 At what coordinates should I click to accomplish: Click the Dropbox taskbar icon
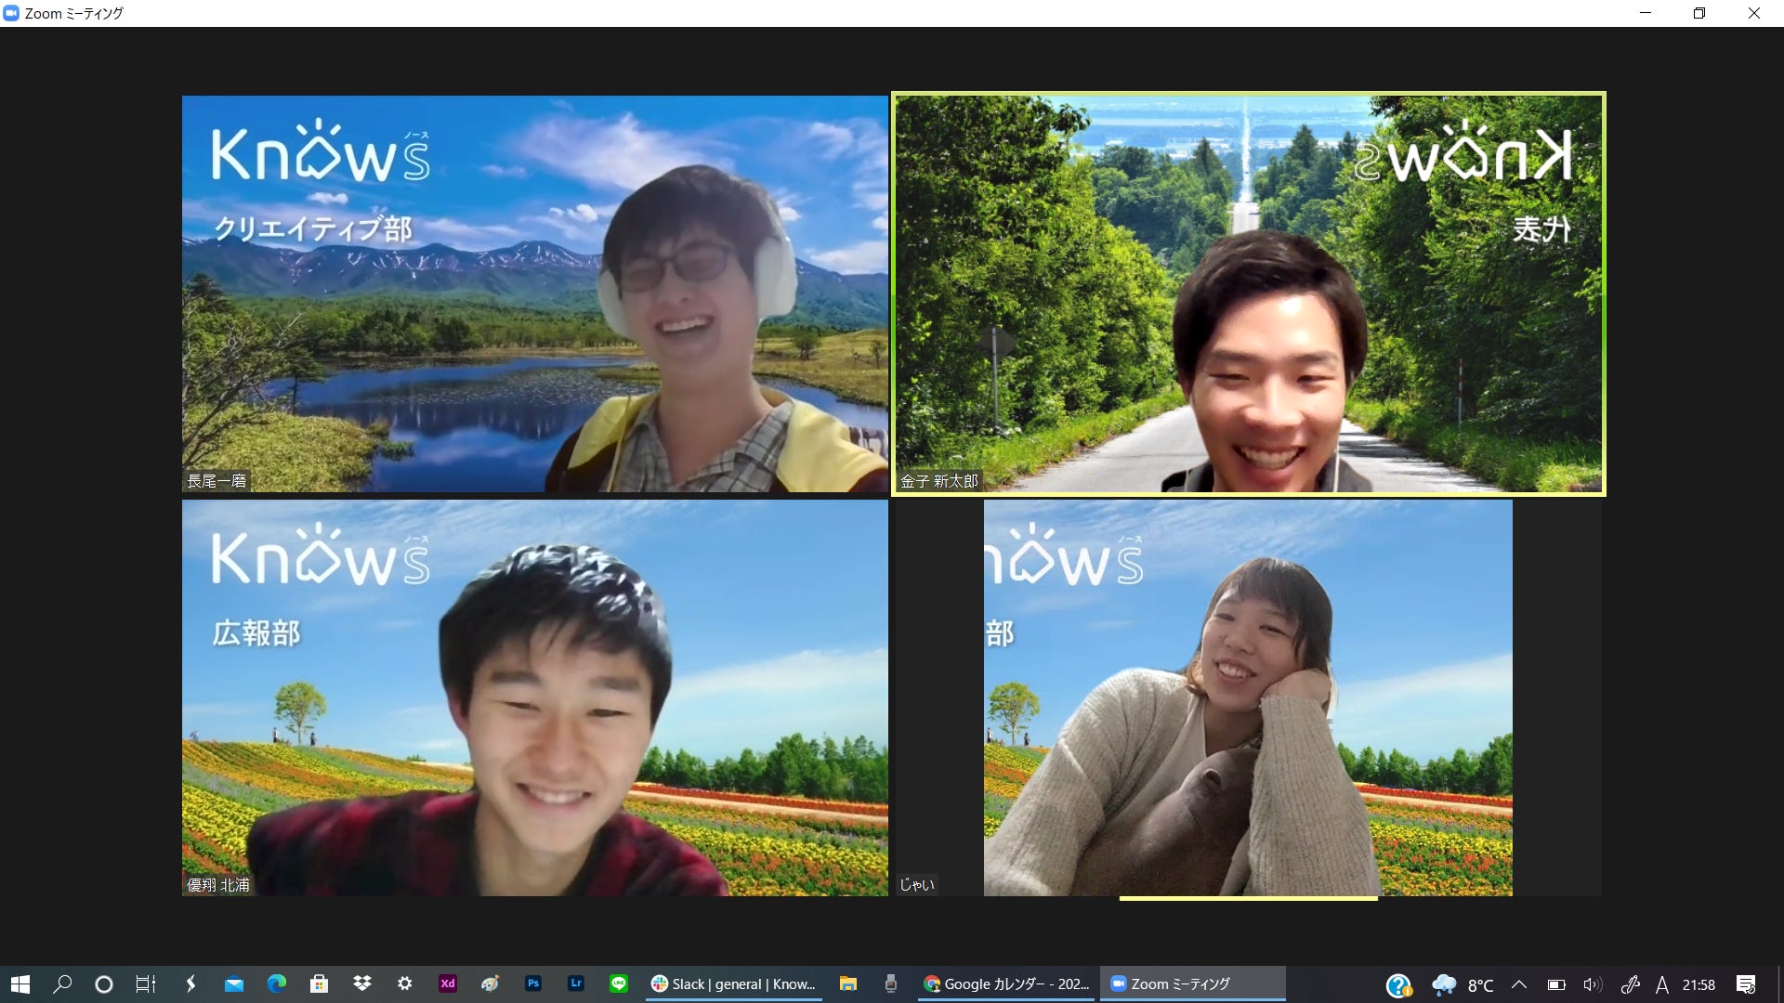pyautogui.click(x=362, y=983)
